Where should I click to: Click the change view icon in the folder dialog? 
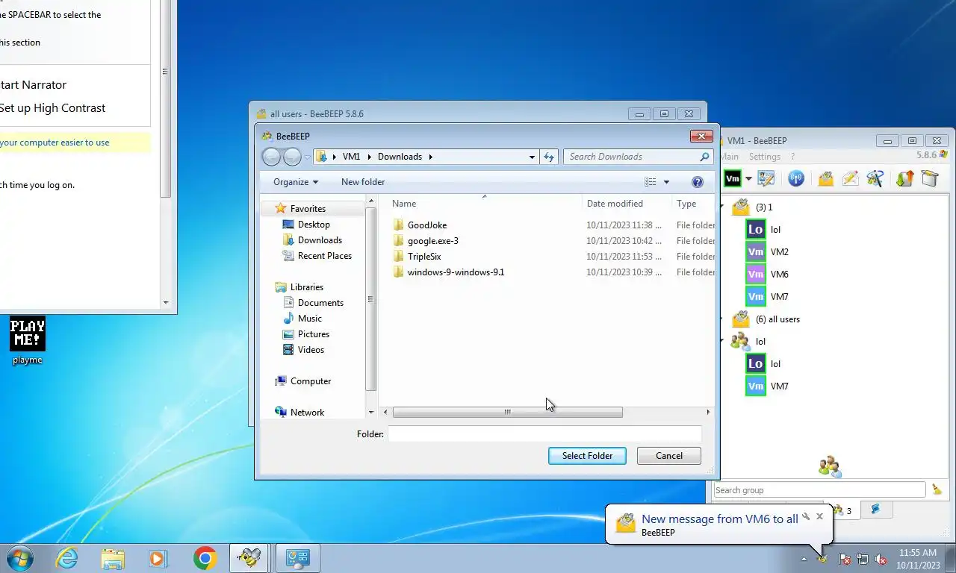(x=651, y=182)
